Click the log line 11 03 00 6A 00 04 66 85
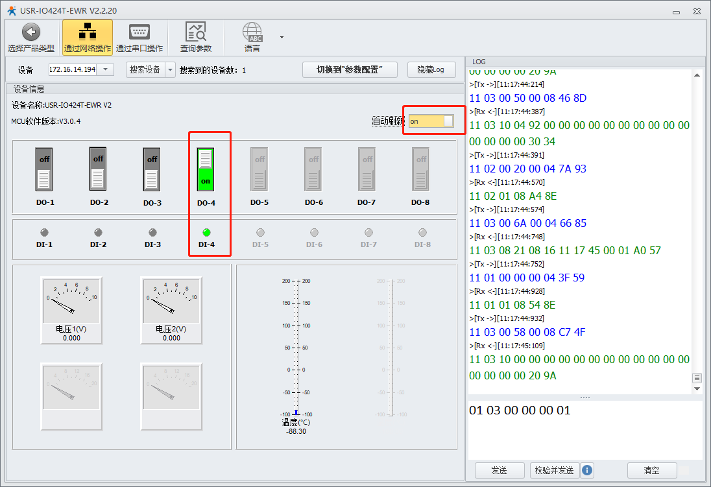The image size is (711, 487). click(528, 223)
